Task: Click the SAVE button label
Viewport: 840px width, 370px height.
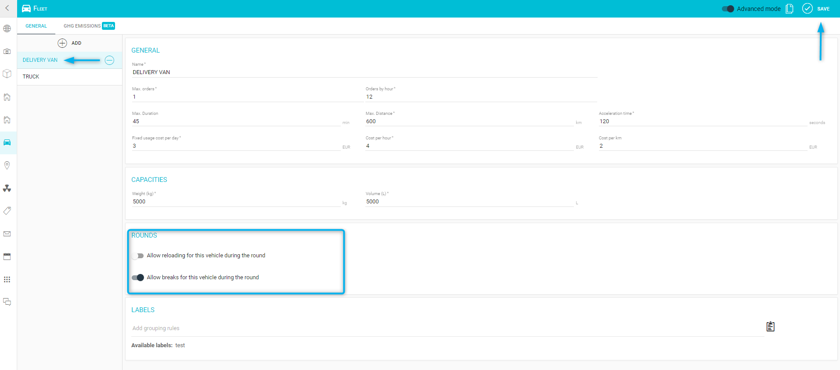Action: 823,9
